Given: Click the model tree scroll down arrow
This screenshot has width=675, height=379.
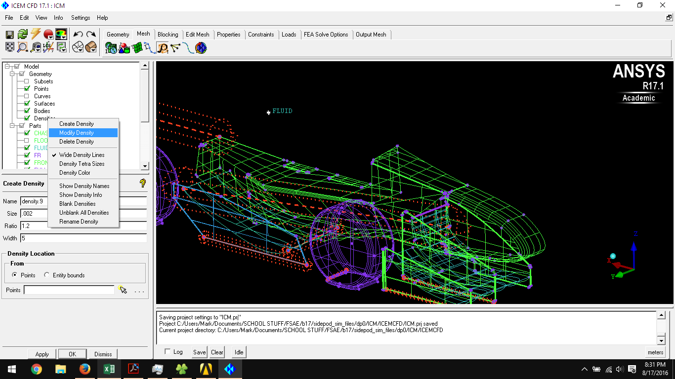Looking at the screenshot, I should (145, 166).
